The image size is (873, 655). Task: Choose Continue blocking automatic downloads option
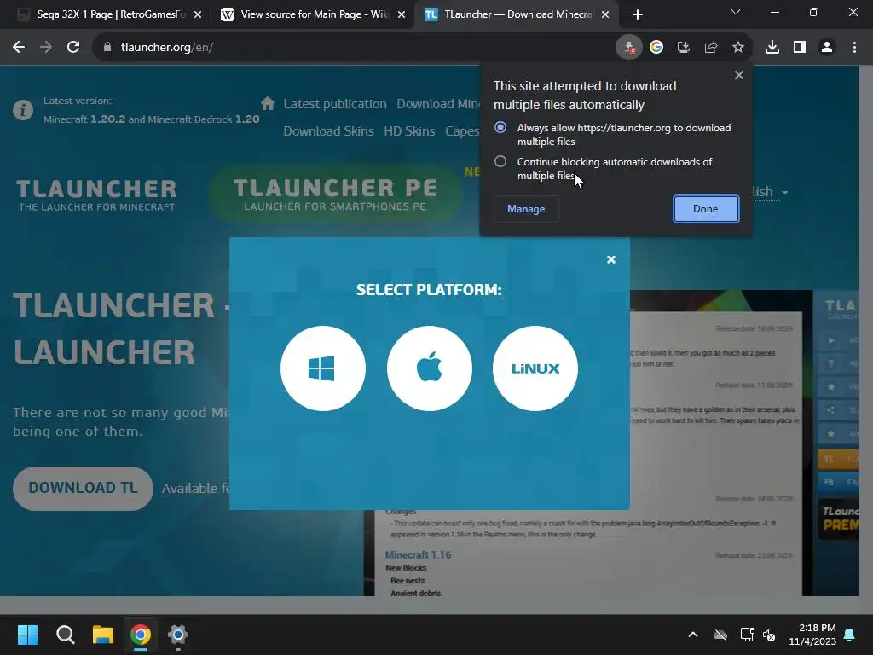pyautogui.click(x=500, y=161)
